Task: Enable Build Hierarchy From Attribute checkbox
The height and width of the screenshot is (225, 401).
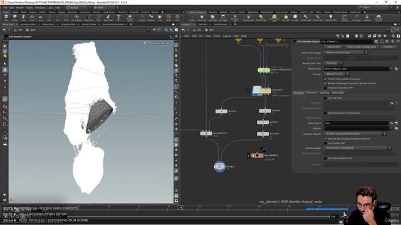Action: (x=325, y=113)
